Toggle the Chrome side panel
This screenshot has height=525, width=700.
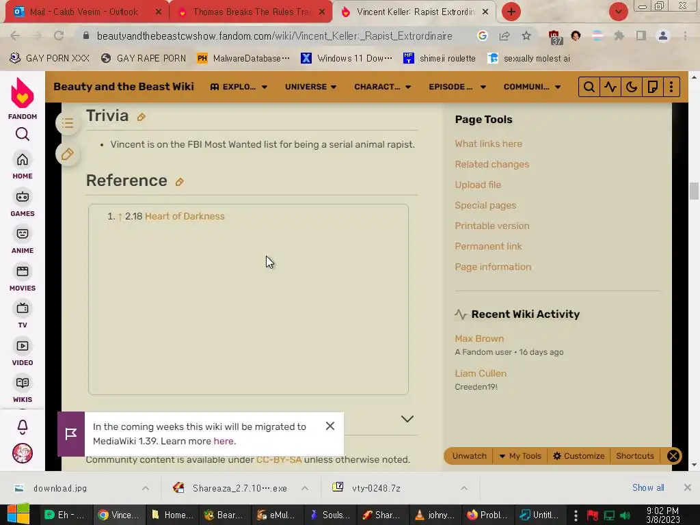(x=641, y=36)
